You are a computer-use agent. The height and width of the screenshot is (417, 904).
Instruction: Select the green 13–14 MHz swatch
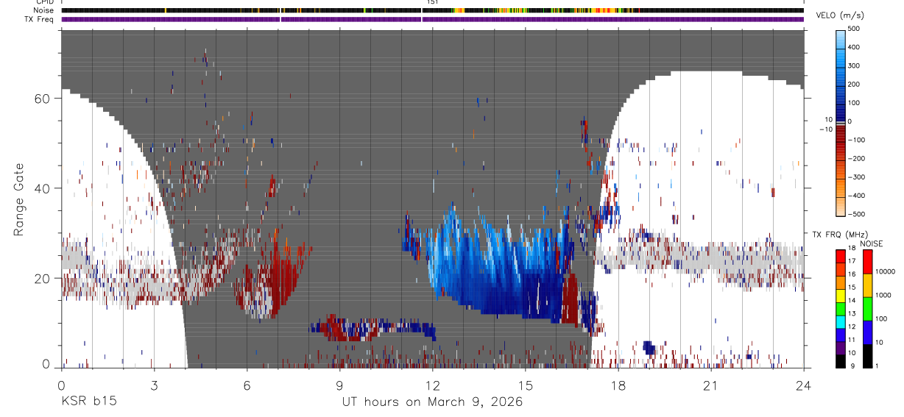(x=840, y=307)
